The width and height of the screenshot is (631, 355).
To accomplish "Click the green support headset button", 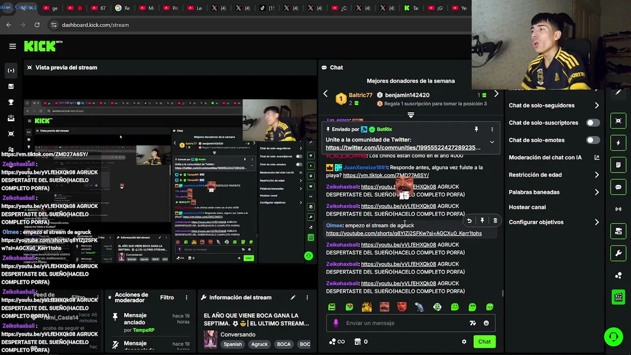I will pos(614,337).
